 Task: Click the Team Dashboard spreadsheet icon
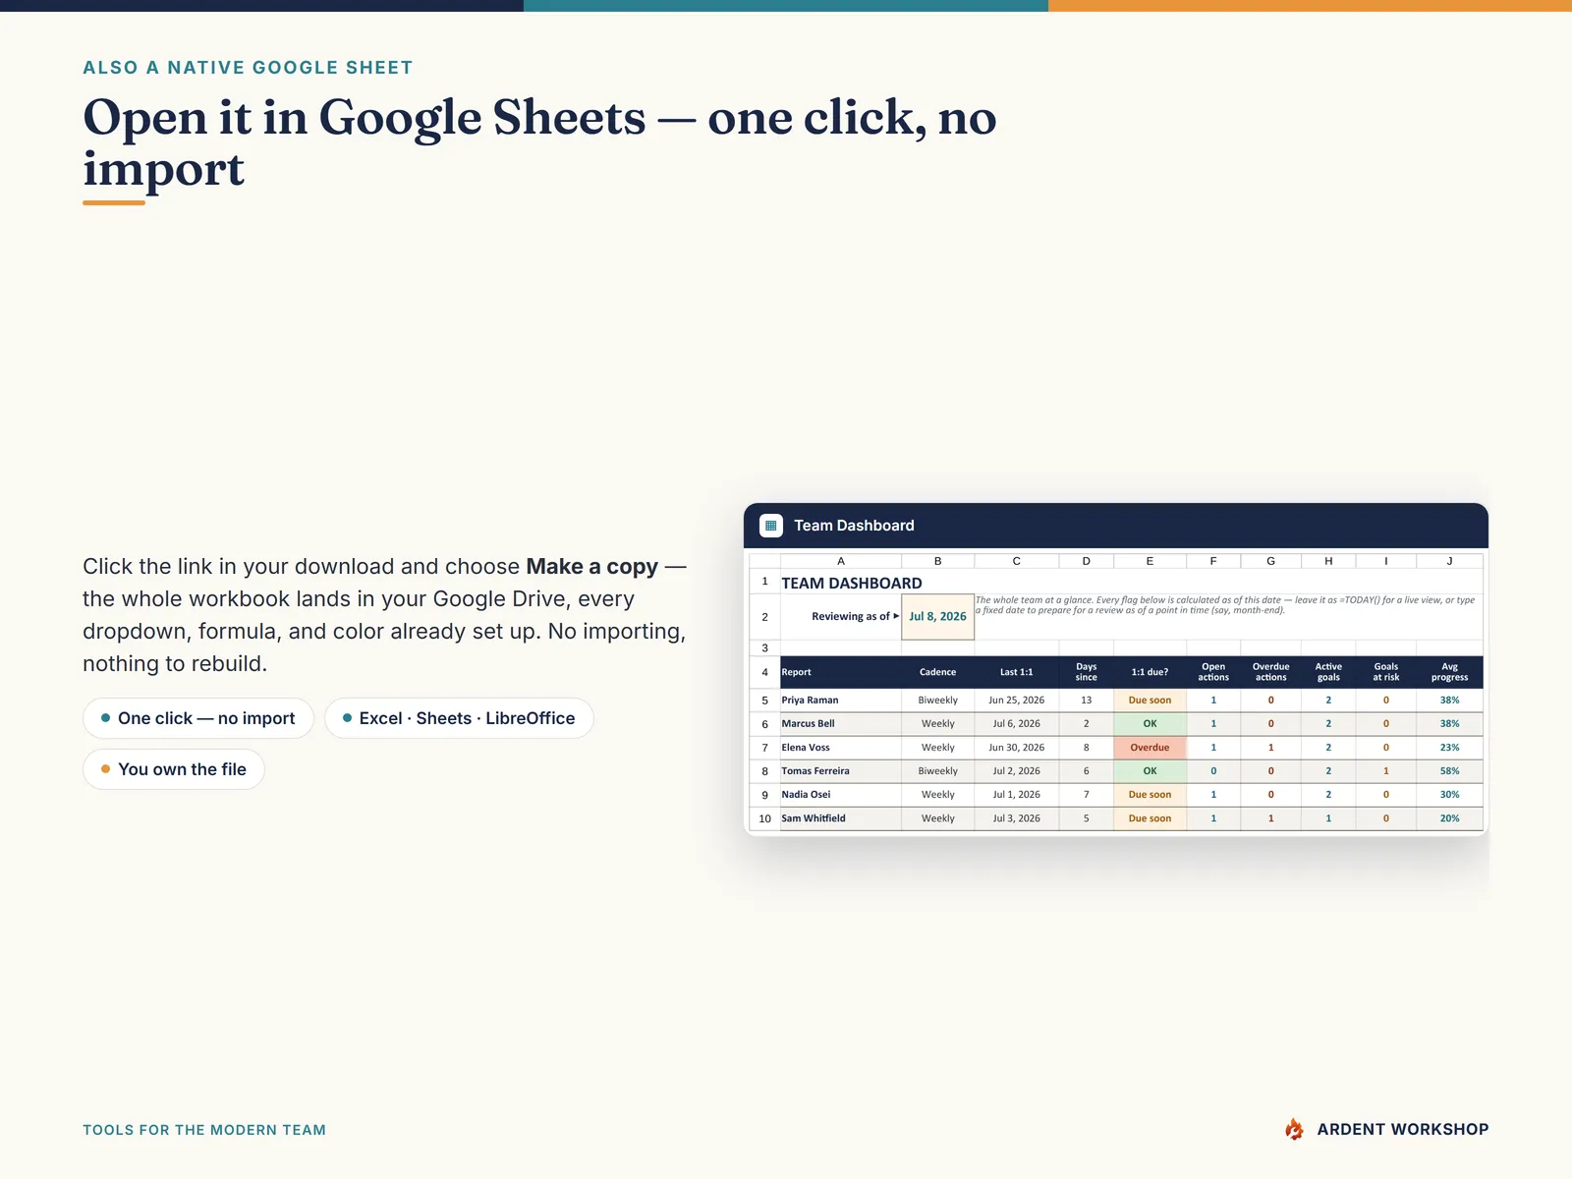pos(771,526)
